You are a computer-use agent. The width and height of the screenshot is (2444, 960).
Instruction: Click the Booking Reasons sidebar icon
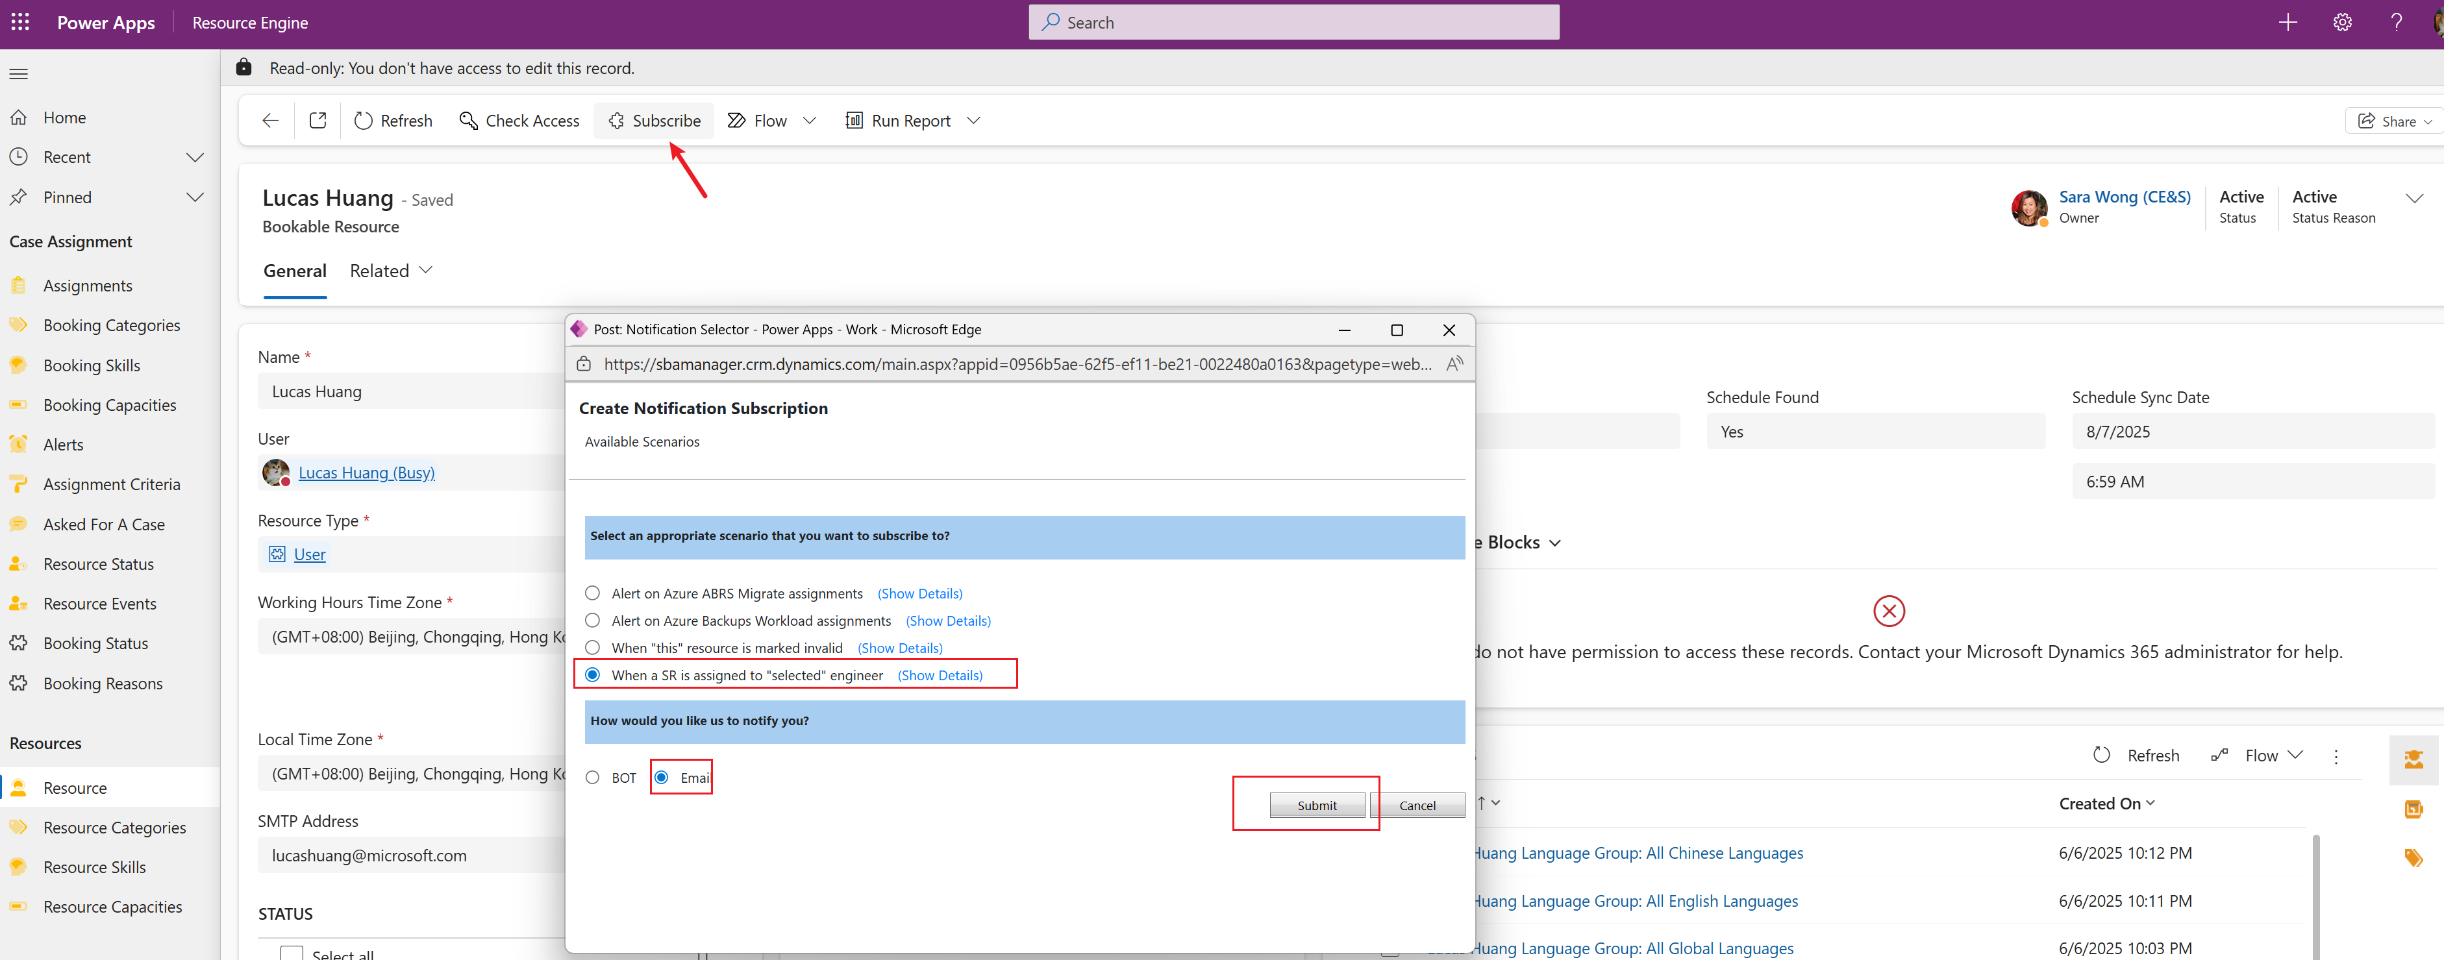point(18,684)
